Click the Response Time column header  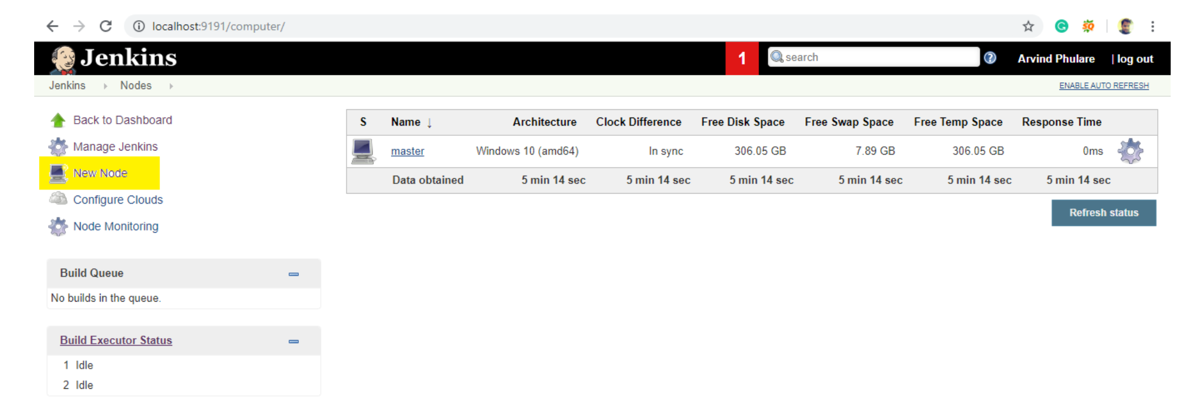click(1061, 122)
